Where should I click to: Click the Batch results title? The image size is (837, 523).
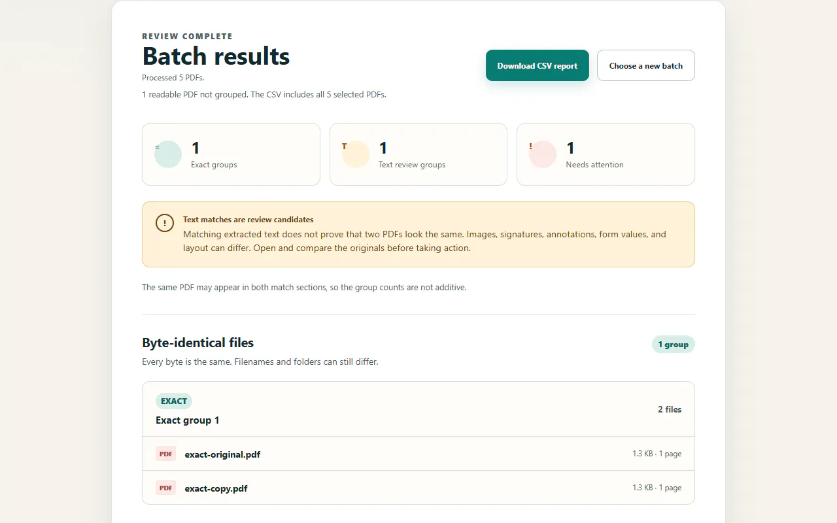click(216, 56)
